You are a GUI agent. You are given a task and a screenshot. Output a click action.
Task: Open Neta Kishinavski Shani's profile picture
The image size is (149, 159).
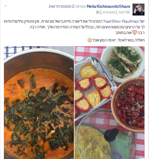coord(139,10)
